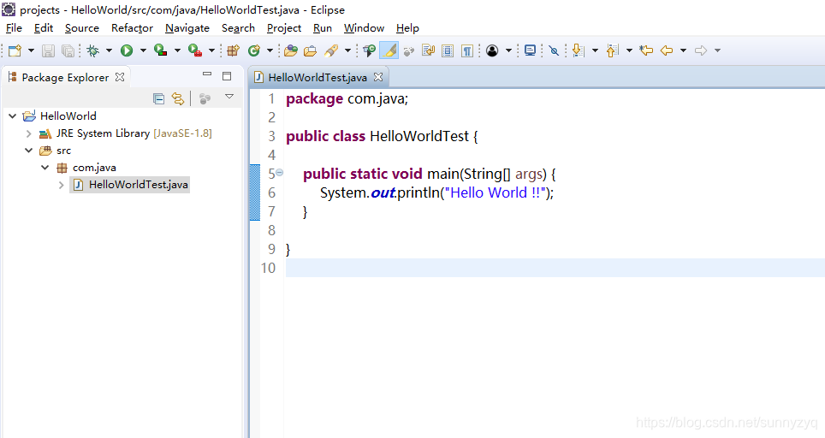
Task: Maximize the Package Explorer panel
Action: point(227,76)
